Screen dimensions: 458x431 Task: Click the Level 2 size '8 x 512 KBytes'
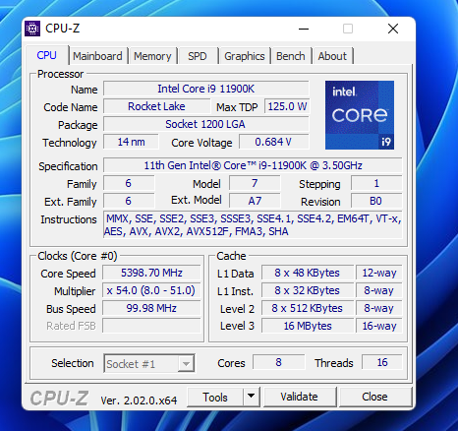[x=308, y=308]
